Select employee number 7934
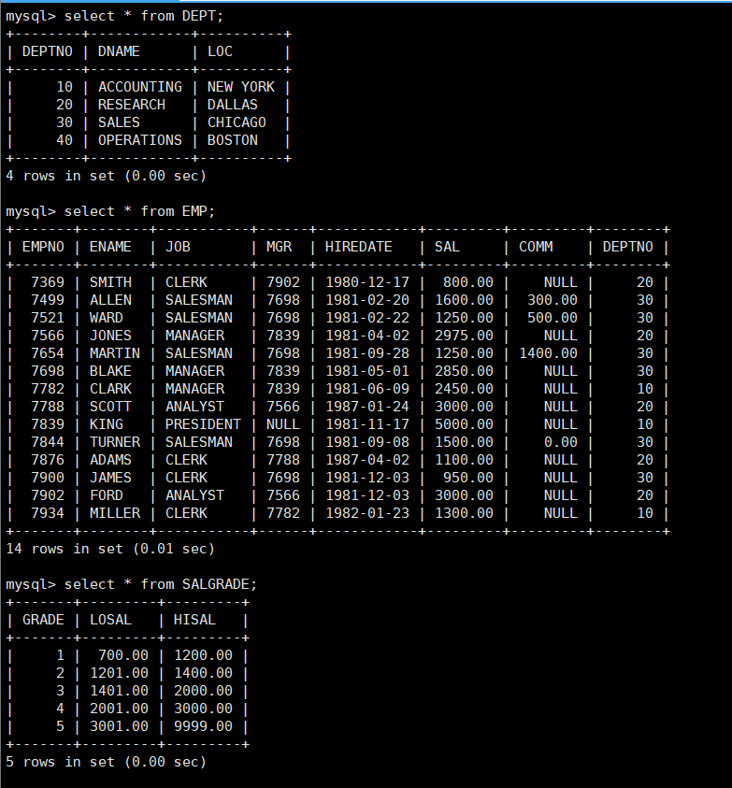 [48, 513]
